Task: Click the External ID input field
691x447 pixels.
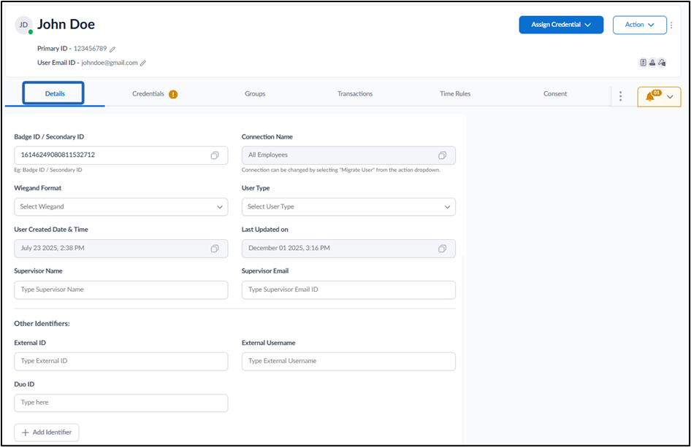Action: tap(121, 361)
